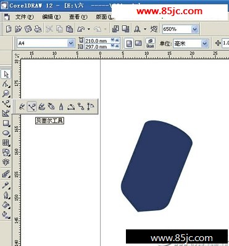Decrease page width 210.0 mm spinner
229x246 pixels.
[x=112, y=40]
